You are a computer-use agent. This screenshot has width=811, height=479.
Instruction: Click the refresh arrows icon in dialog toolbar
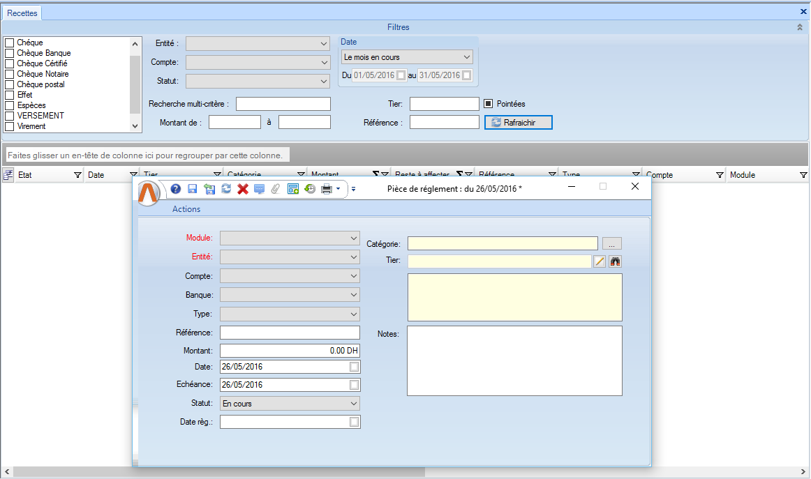pos(226,189)
